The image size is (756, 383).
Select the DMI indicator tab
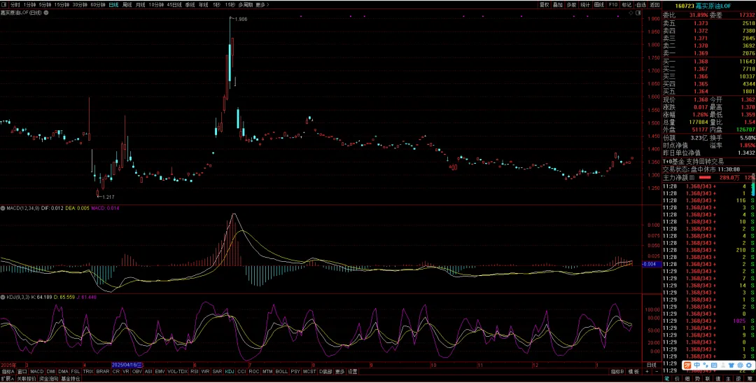pos(51,371)
